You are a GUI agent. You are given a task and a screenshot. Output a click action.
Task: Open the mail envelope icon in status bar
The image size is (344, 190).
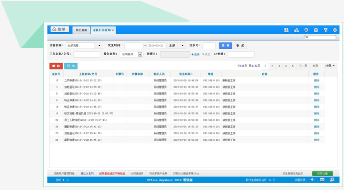coord(322,180)
